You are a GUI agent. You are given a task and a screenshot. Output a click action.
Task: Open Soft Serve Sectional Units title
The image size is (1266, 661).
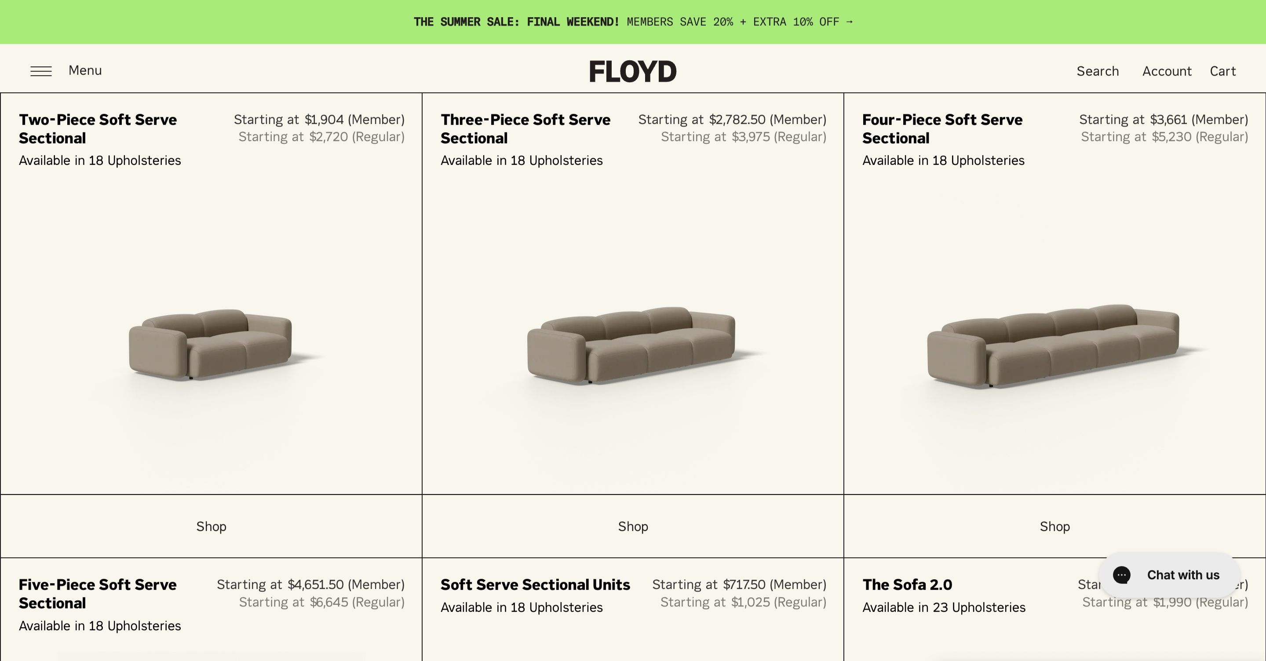point(535,585)
